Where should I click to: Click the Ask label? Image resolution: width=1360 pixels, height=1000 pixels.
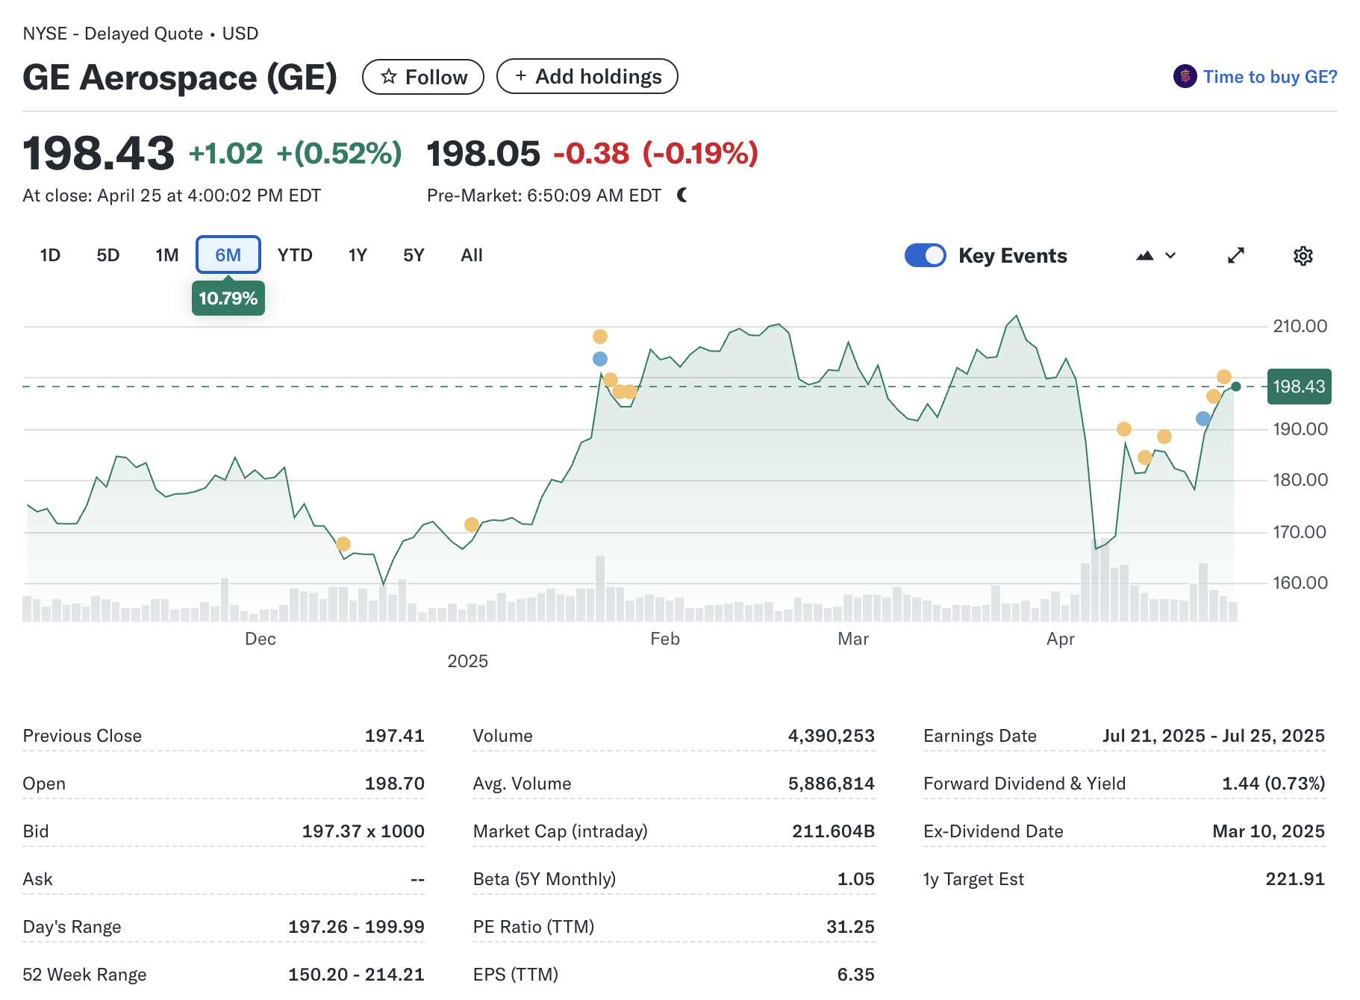(37, 879)
